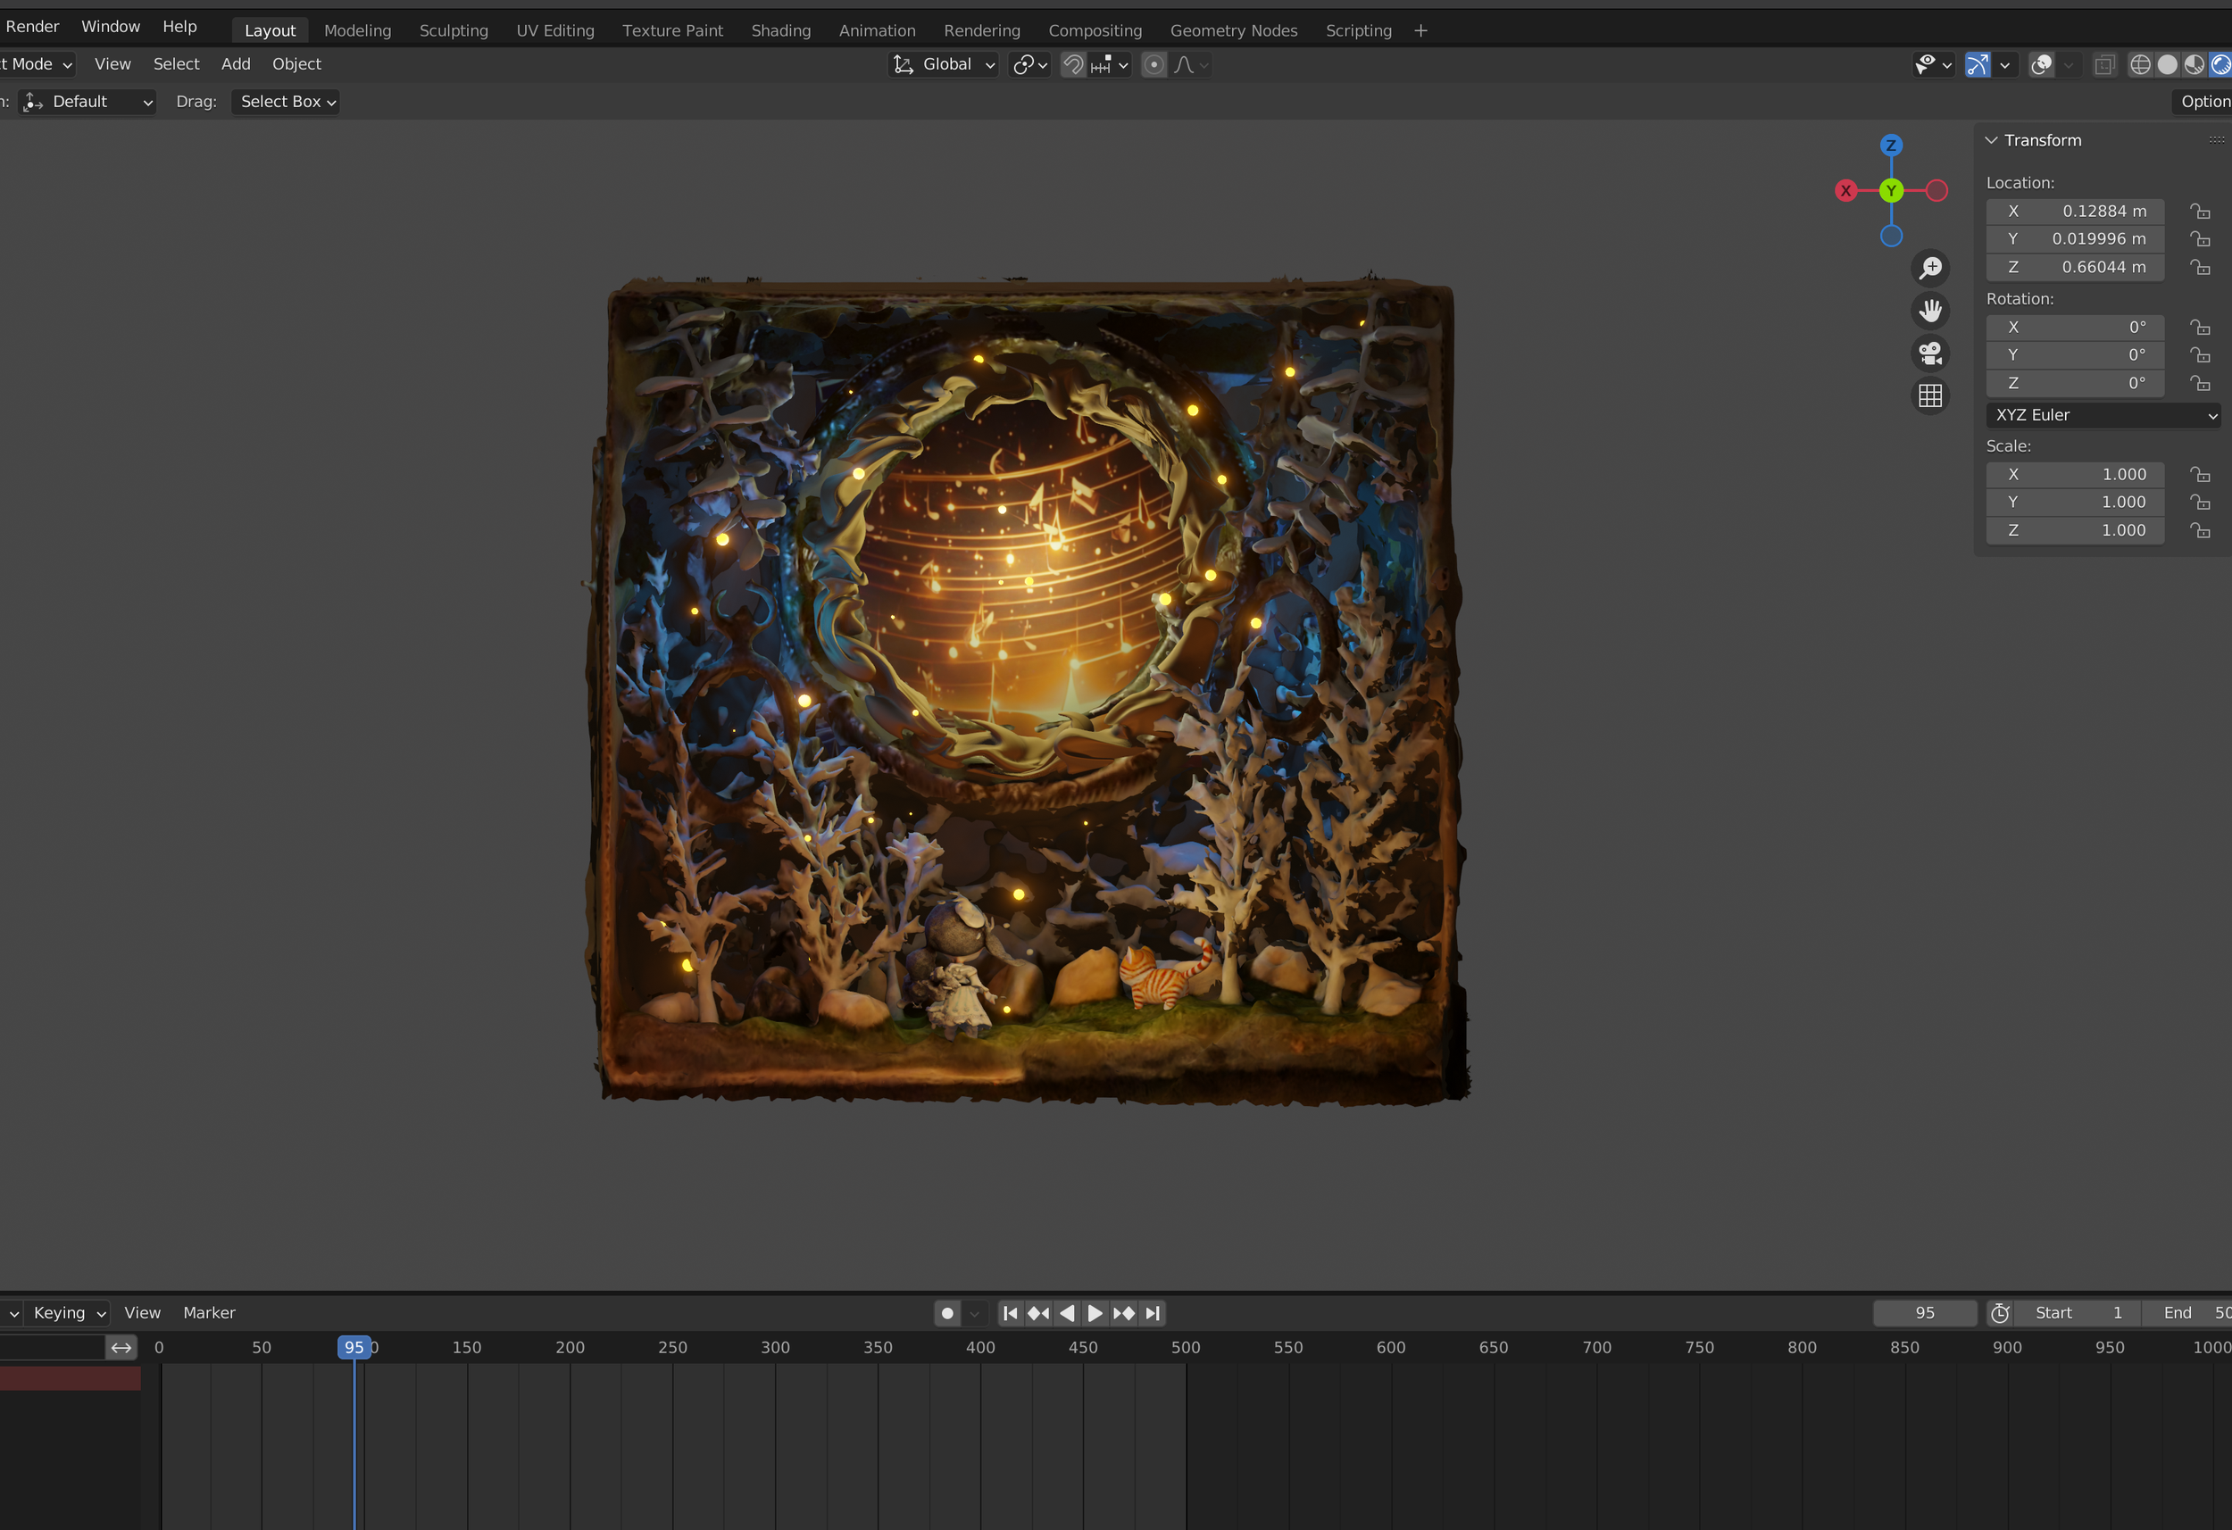Screen dimensions: 2232x1530
Task: Lock the Rotation Z value
Action: tap(2199, 383)
